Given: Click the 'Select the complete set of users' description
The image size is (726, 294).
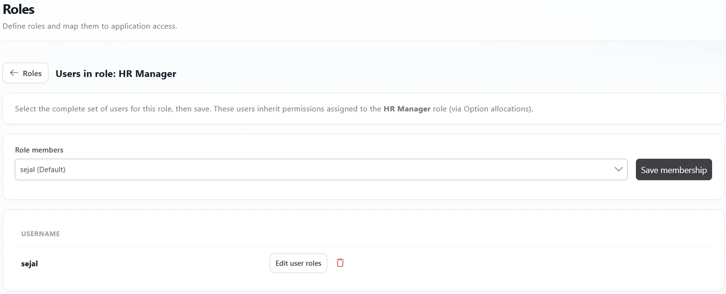Looking at the screenshot, I should (274, 109).
